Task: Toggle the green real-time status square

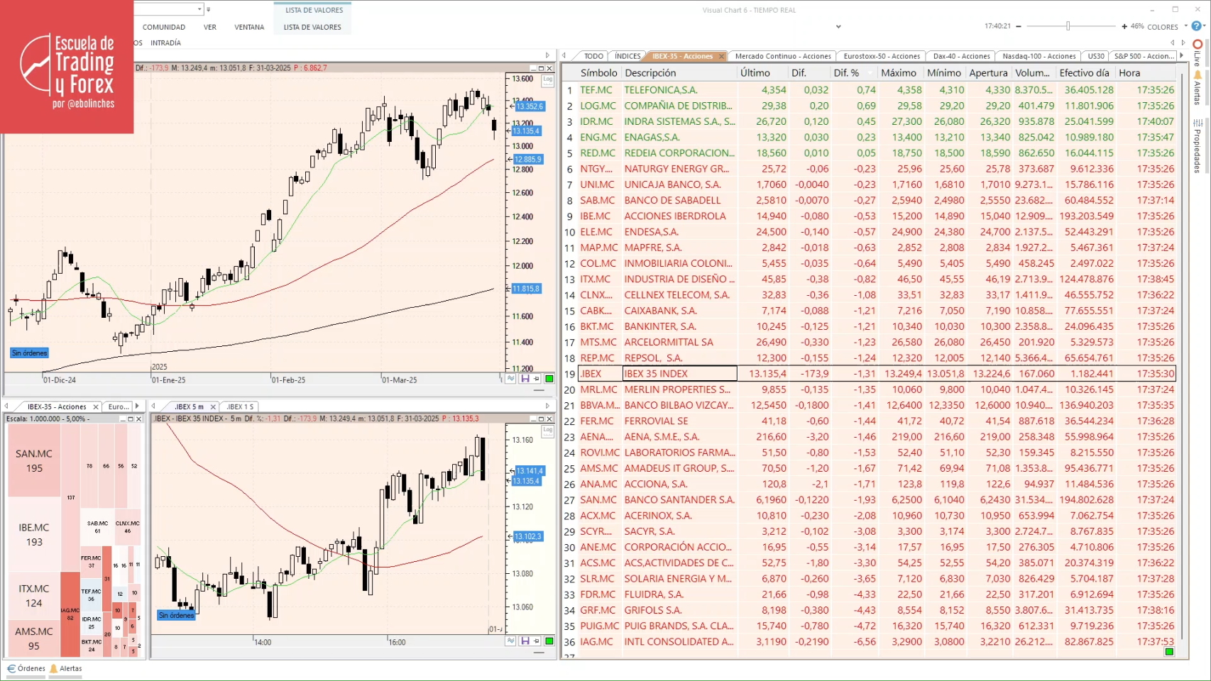Action: tap(549, 378)
